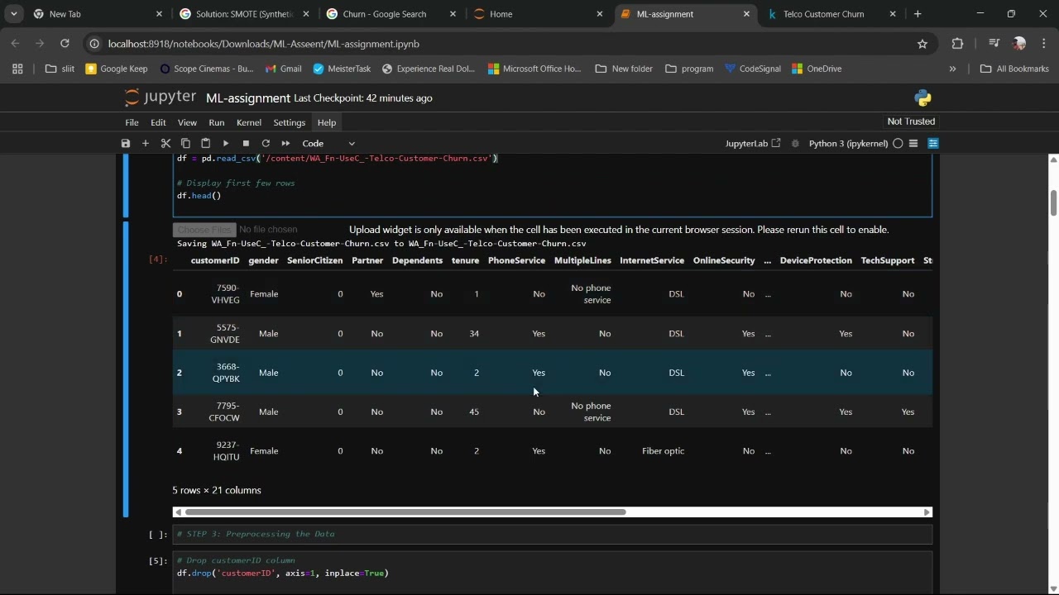Viewport: 1059px width, 595px height.
Task: Click the dataframe horizontal scrollbar thumb
Action: (405, 512)
